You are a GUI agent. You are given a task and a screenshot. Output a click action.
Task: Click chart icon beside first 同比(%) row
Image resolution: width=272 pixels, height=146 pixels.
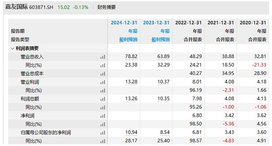click(x=103, y=65)
